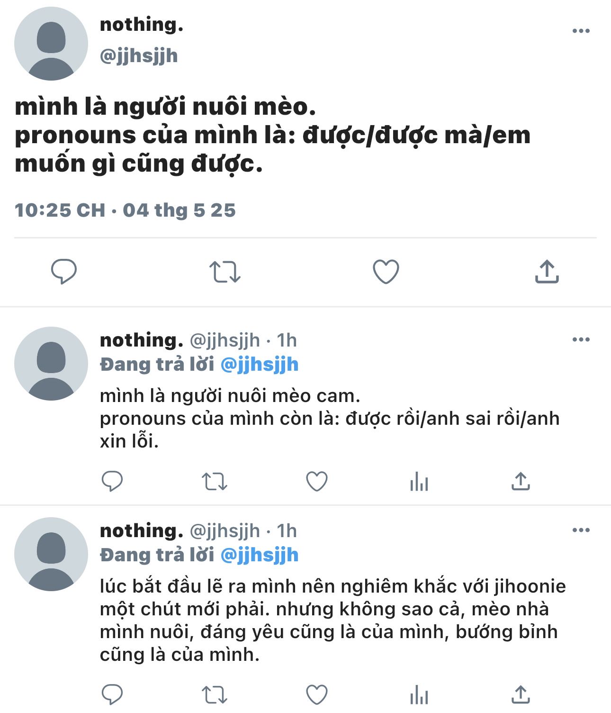Open more options on the 'mèo cam' reply
Viewport: 611px width, 713px height.
(x=581, y=339)
